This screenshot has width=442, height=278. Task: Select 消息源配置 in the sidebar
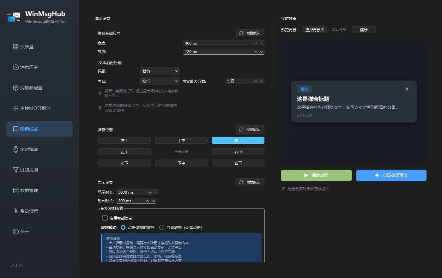(39, 88)
